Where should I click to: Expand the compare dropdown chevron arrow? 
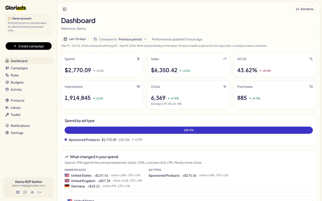[145, 39]
